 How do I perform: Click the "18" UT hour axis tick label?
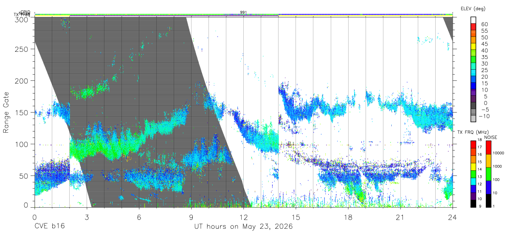pos(348,217)
